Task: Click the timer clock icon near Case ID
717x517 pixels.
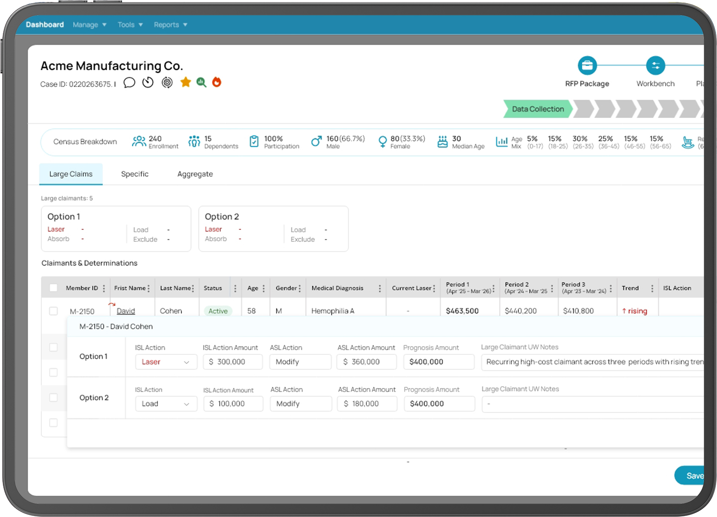Action: [148, 83]
